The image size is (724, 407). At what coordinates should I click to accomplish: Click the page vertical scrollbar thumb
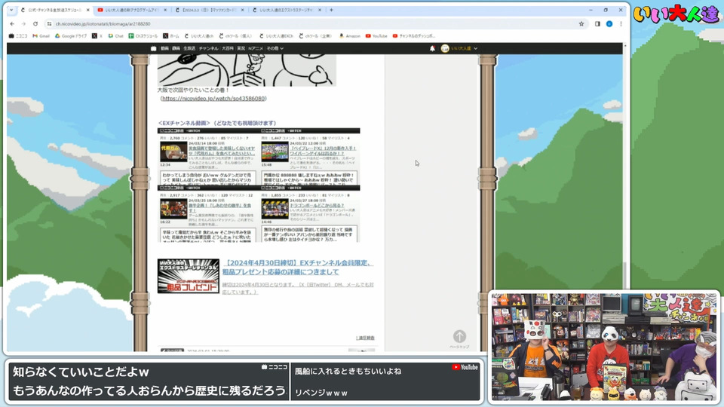[x=626, y=275]
